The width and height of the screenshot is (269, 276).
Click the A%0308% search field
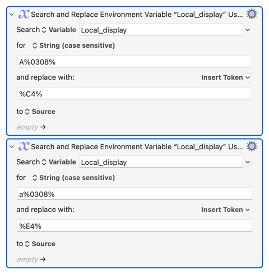(134, 61)
